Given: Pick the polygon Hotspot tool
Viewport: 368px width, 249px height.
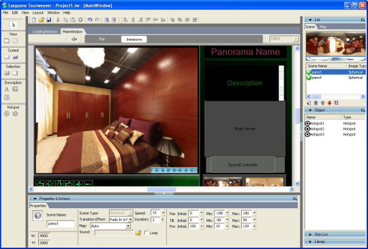Looking at the screenshot, I should (x=15, y=114).
